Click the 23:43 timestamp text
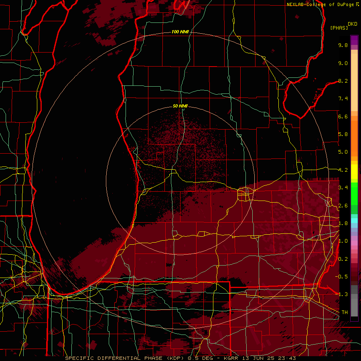The width and height of the screenshot is (361, 361). pyautogui.click(x=287, y=358)
